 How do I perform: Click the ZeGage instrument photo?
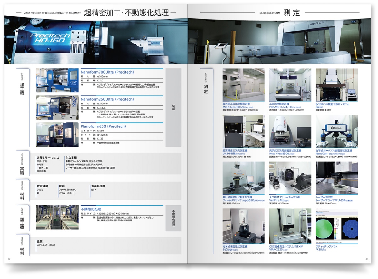tap(243, 226)
